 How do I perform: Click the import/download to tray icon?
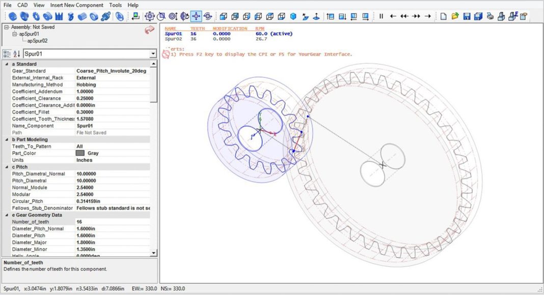point(135,16)
